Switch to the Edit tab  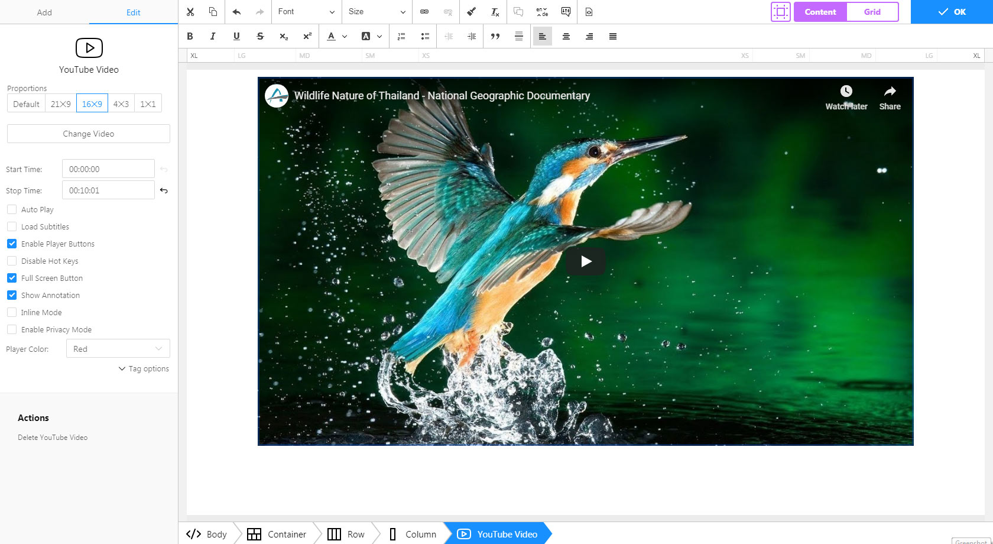click(x=134, y=12)
